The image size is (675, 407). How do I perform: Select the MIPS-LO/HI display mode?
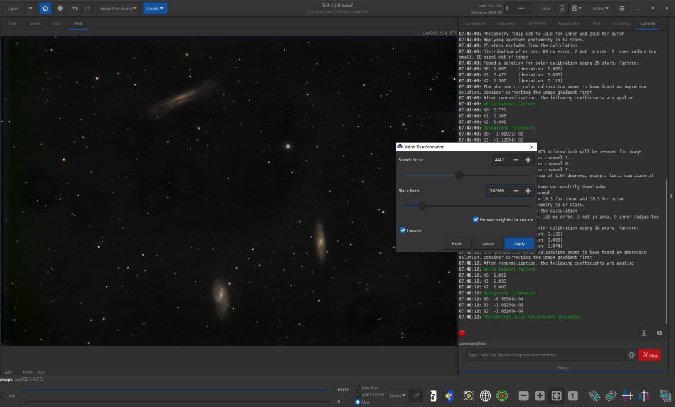(x=357, y=394)
